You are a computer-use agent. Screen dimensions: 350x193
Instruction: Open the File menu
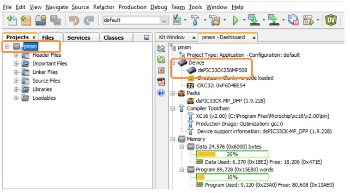[x=7, y=7]
